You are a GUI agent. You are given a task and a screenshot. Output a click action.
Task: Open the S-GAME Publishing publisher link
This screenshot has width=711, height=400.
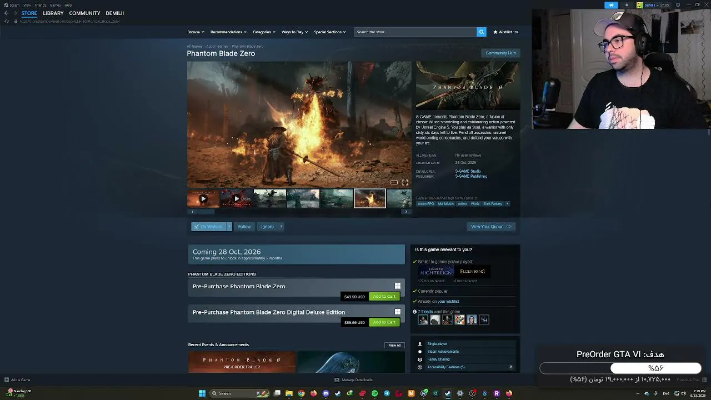tap(471, 177)
